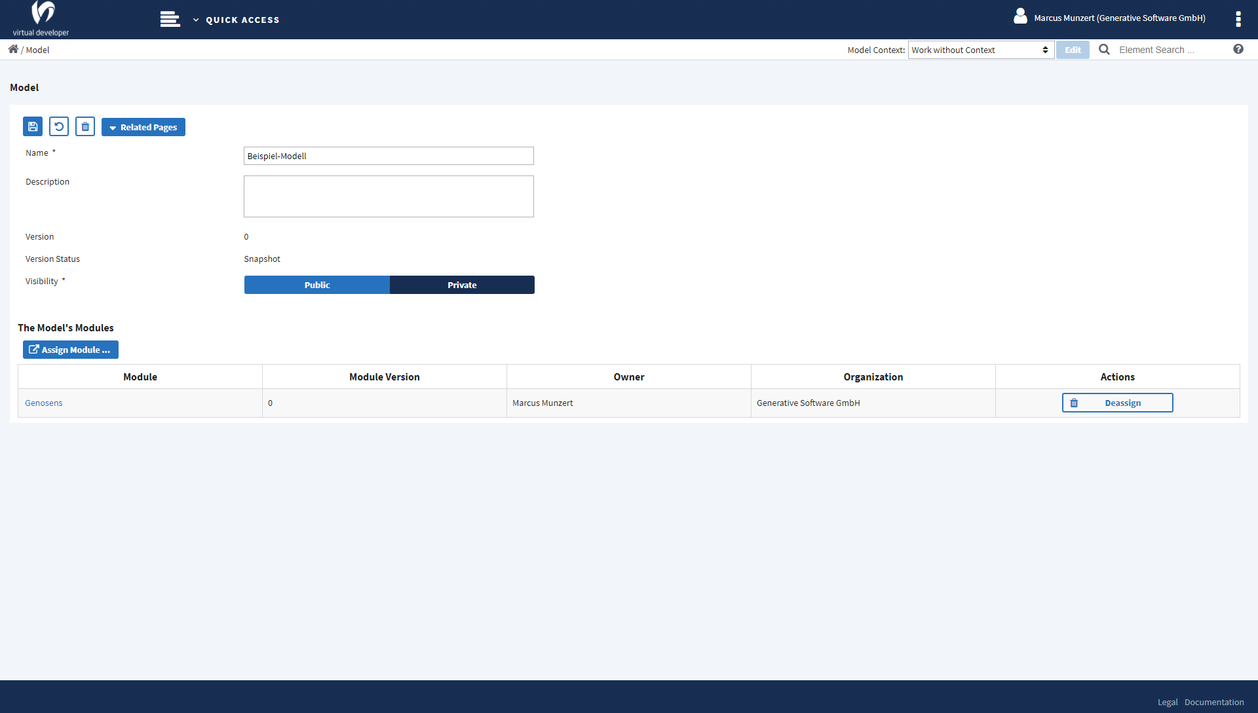
Task: Click the Model breadcrumb item
Action: coord(37,50)
